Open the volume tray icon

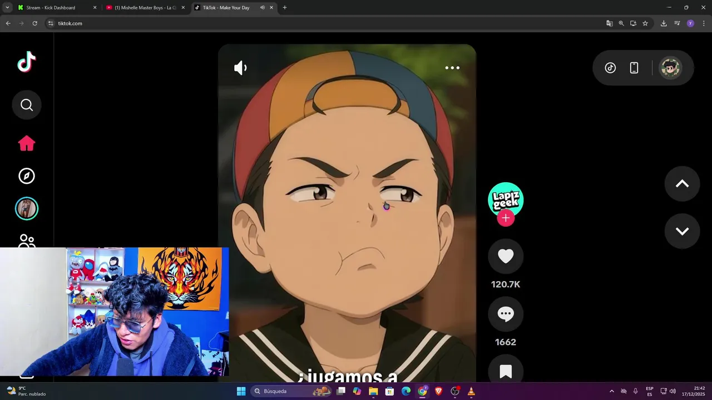point(673,391)
